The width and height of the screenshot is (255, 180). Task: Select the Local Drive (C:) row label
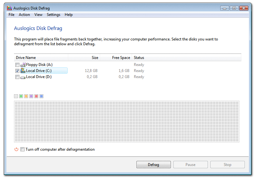click(39, 71)
